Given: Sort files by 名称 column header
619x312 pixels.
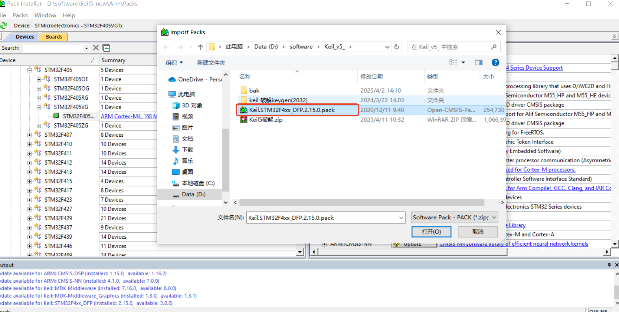Looking at the screenshot, I should (x=245, y=77).
